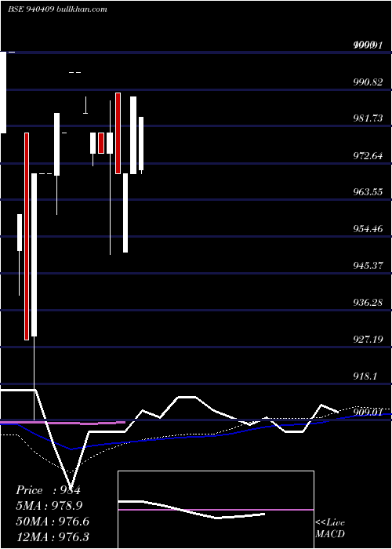Click the 990.82 price axis label
The image size is (392, 549).
(368, 82)
